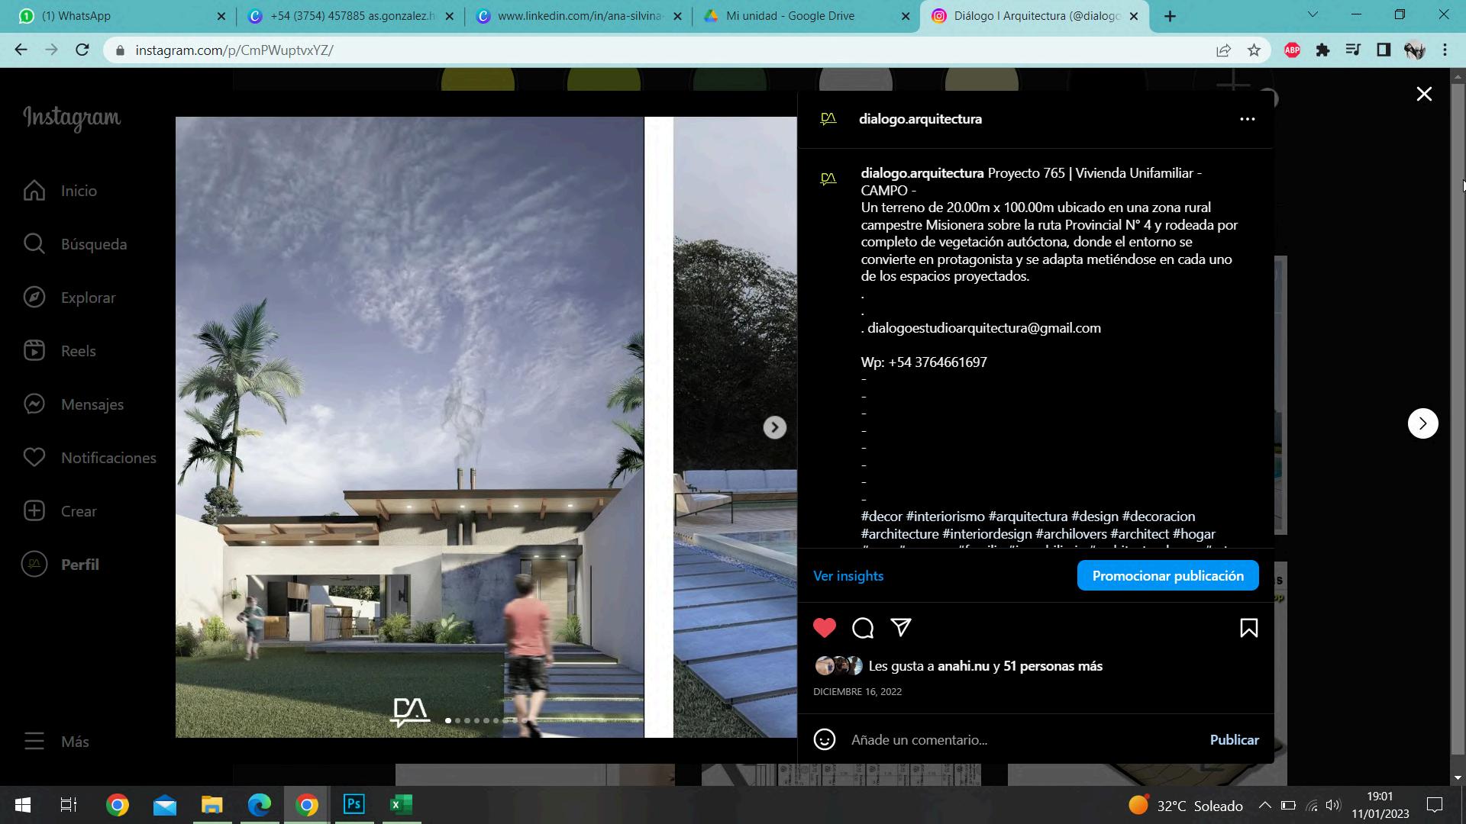Screen dimensions: 1466x824
Task: Click the Promocionar publicación button
Action: pos(1167,576)
